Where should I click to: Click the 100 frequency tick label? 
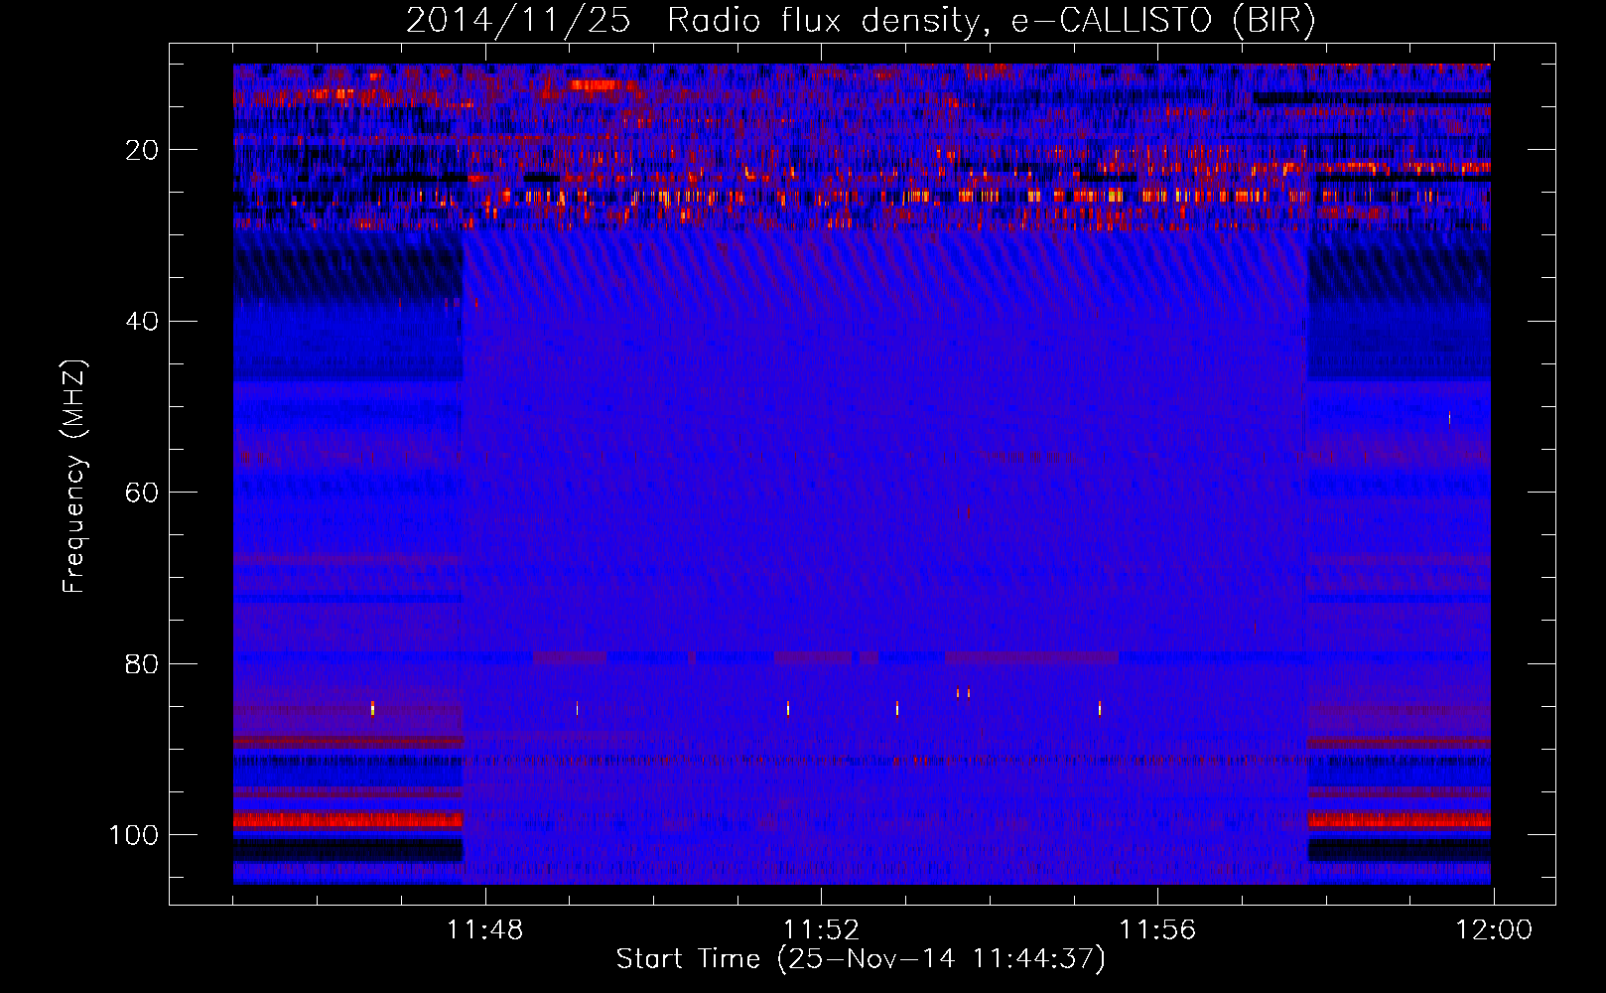click(x=134, y=835)
